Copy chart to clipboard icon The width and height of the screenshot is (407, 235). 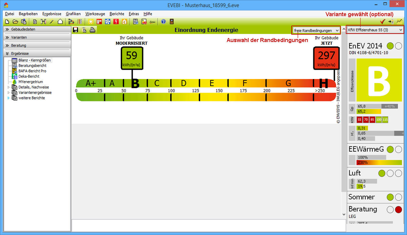[84, 30]
